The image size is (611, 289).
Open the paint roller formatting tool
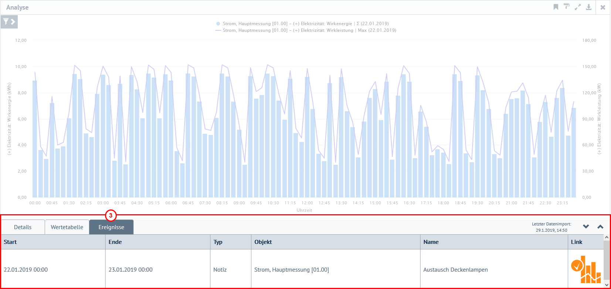coord(566,6)
